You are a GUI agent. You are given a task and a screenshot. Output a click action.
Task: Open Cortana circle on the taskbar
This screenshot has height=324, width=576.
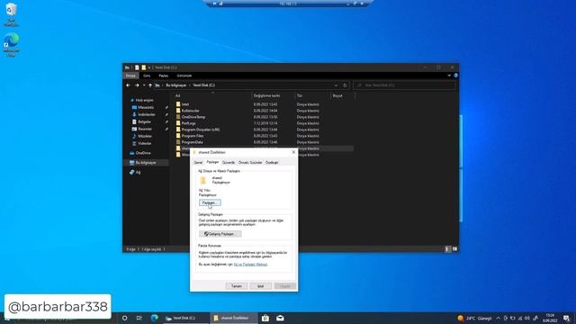124,318
